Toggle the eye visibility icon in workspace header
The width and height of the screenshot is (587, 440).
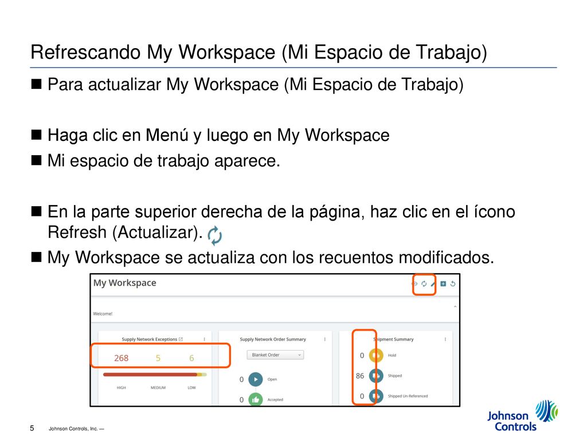(x=415, y=284)
